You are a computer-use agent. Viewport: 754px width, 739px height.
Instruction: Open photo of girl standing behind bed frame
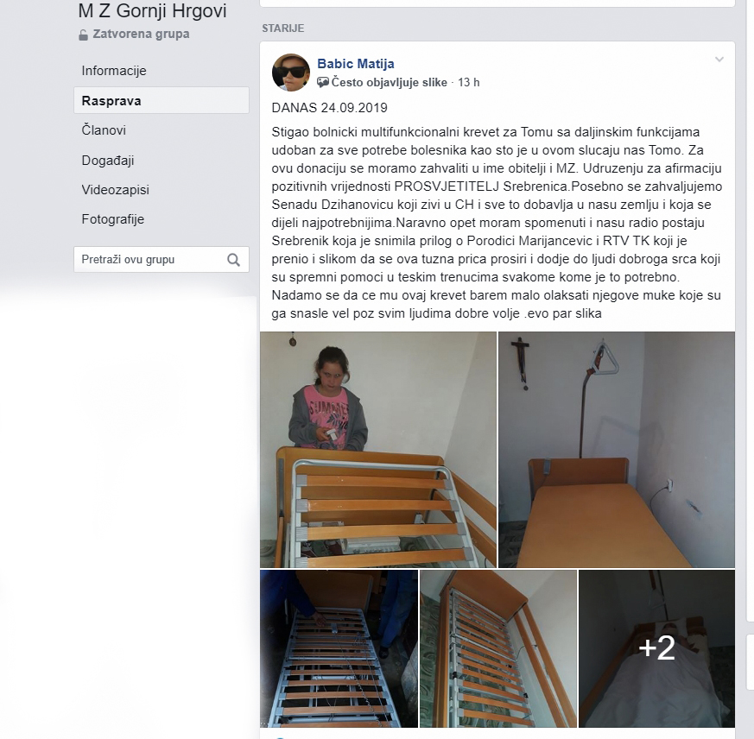pos(378,450)
